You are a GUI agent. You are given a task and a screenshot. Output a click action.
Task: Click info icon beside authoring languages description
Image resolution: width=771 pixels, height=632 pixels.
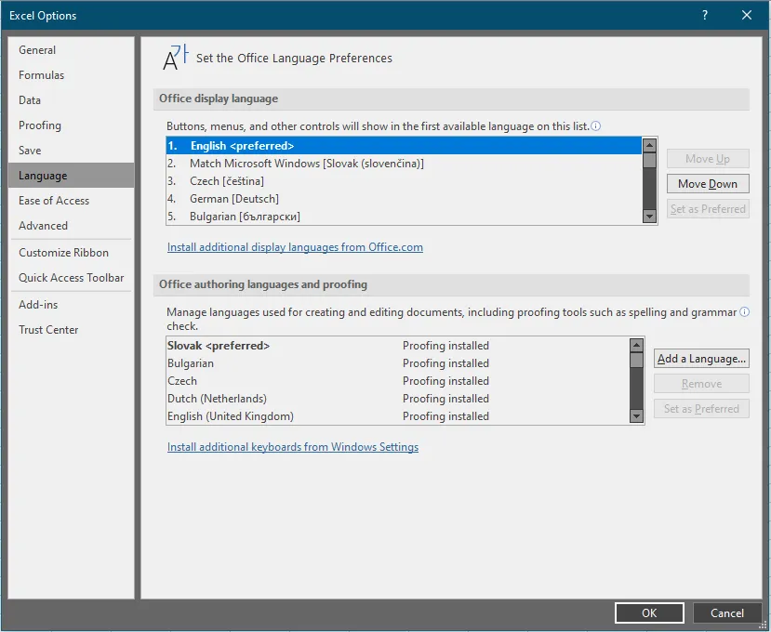(x=744, y=312)
